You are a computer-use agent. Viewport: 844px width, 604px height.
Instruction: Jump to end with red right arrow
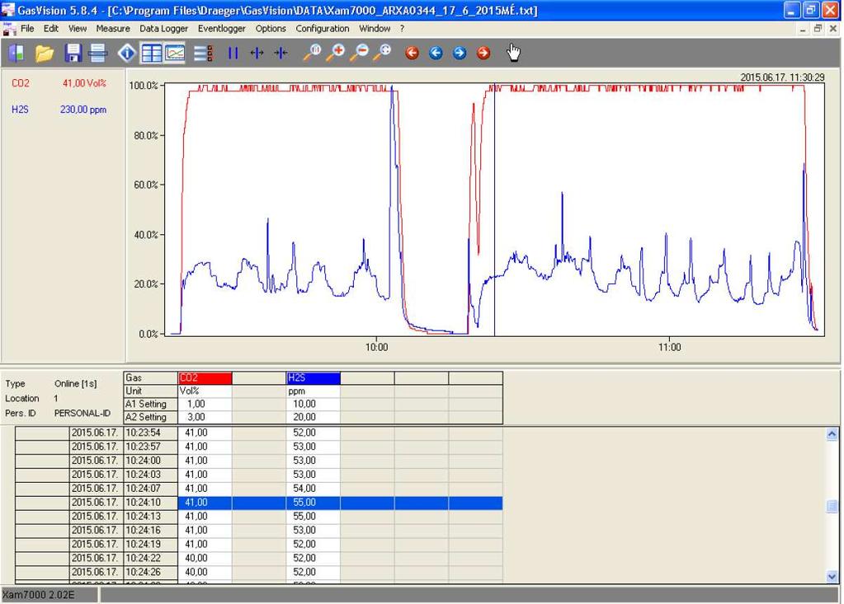[x=483, y=53]
